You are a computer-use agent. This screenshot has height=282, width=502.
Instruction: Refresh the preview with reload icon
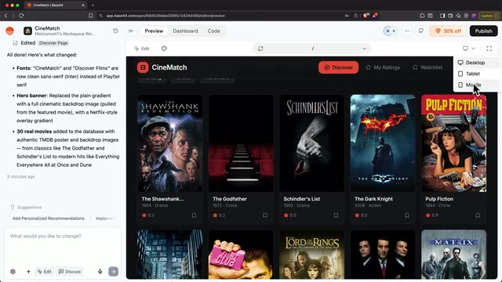[x=260, y=49]
